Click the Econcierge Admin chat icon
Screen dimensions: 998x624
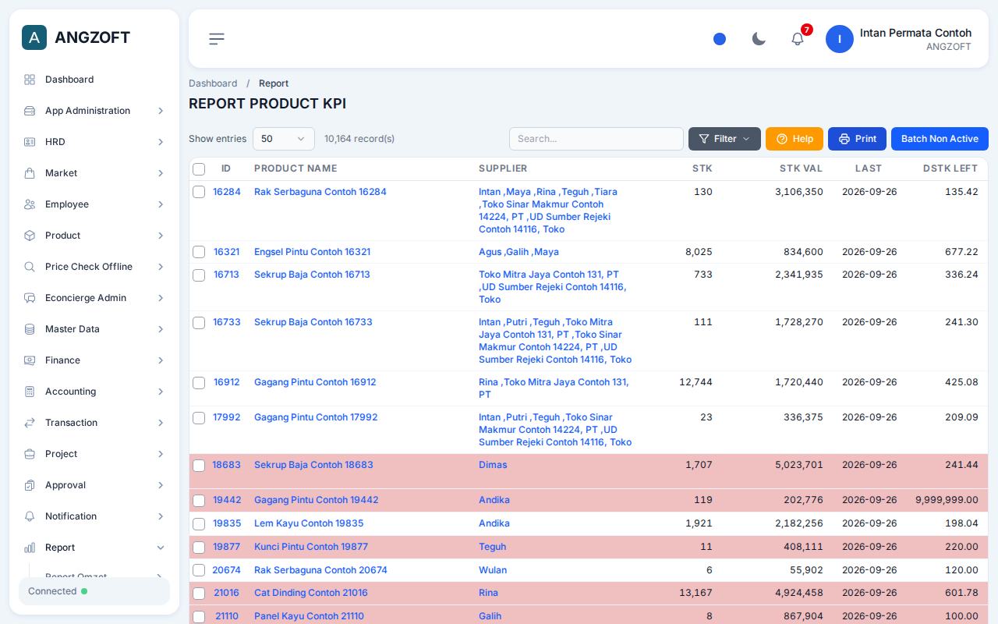click(30, 298)
